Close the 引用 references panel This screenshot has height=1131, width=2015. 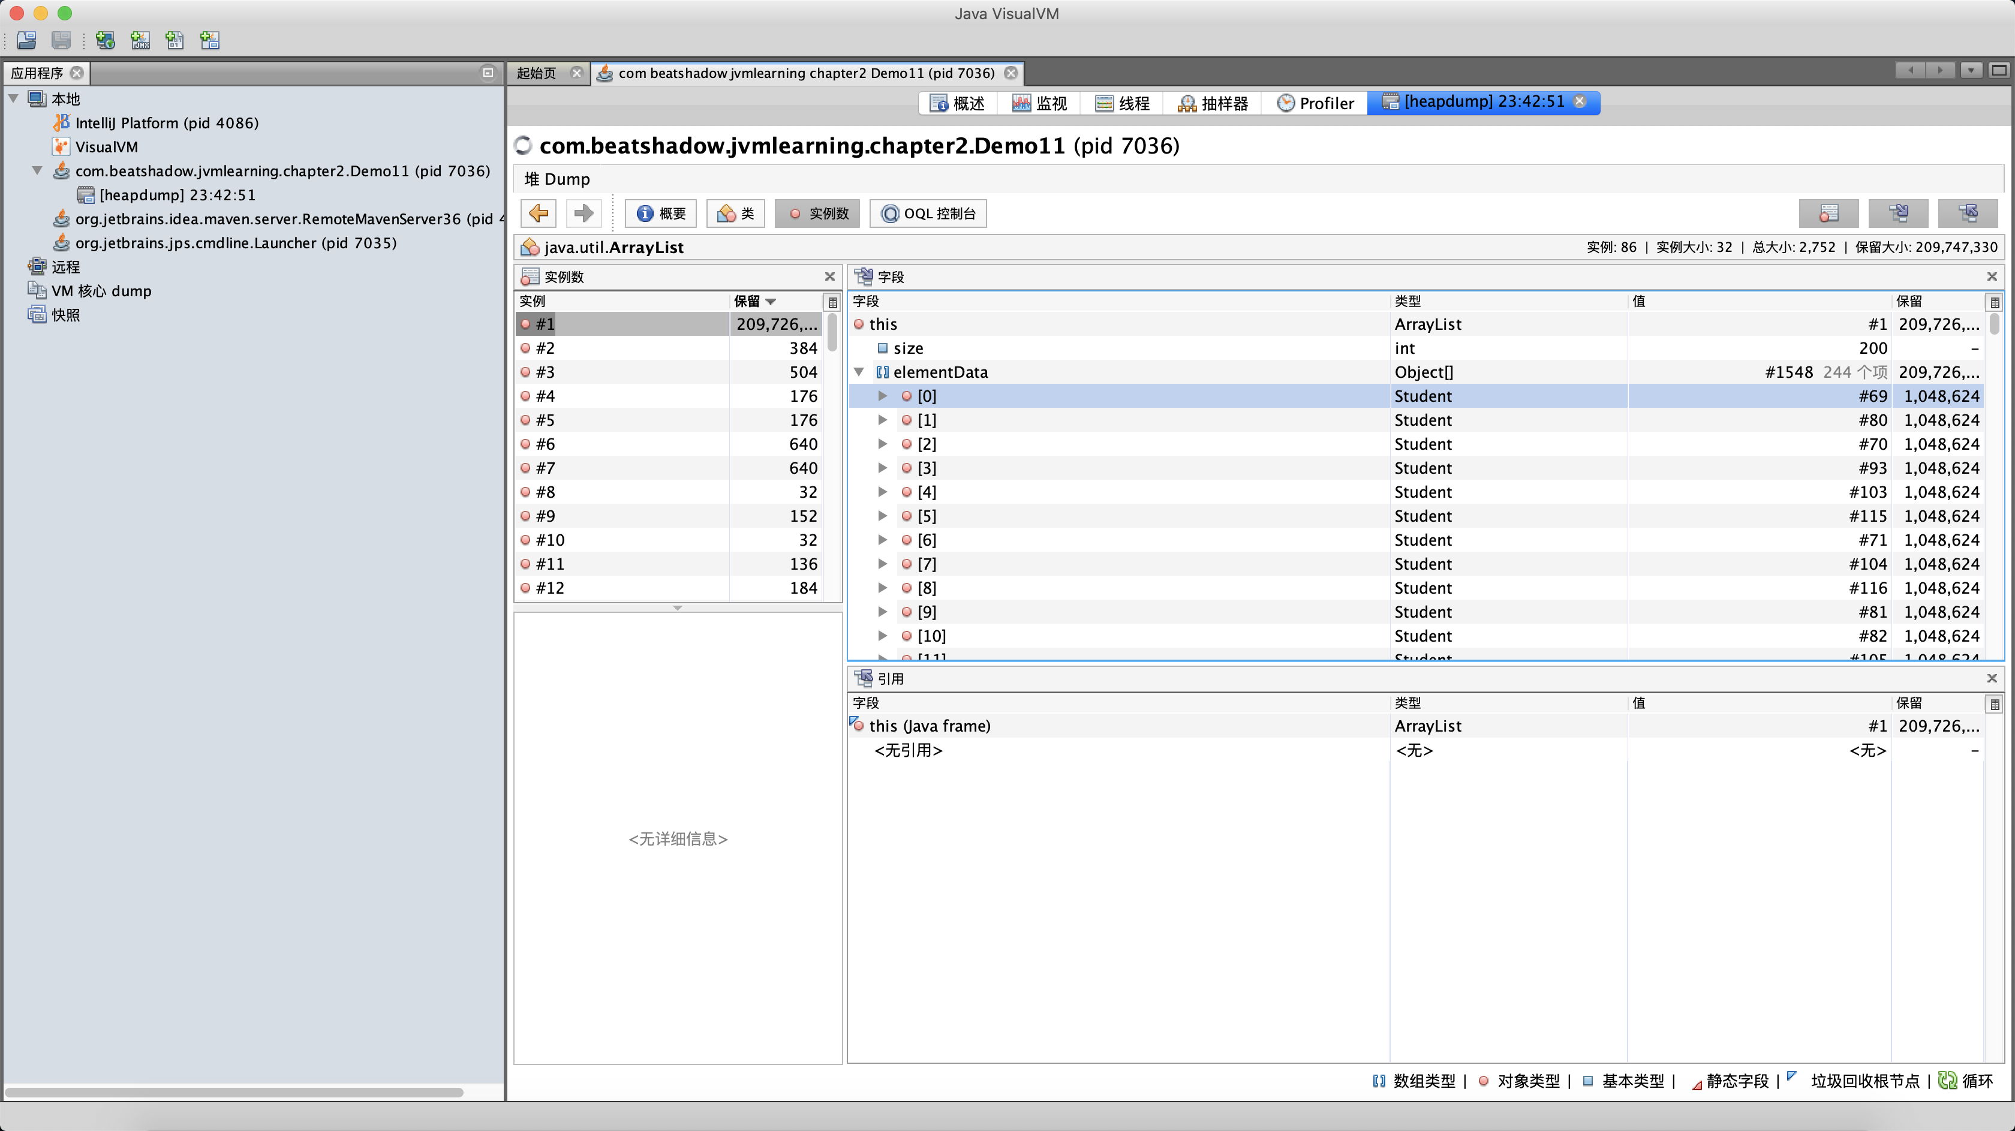pos(1992,678)
